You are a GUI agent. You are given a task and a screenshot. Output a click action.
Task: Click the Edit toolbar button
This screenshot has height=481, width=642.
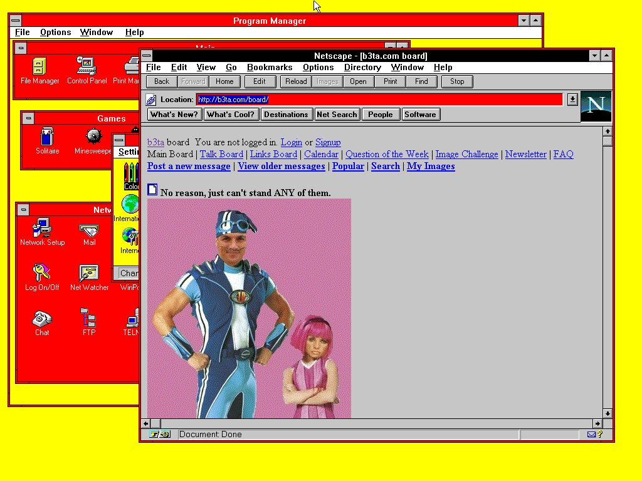coord(260,81)
